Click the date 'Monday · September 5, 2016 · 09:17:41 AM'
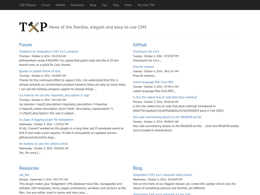The height and width of the screenshot is (195, 260). 44,179
